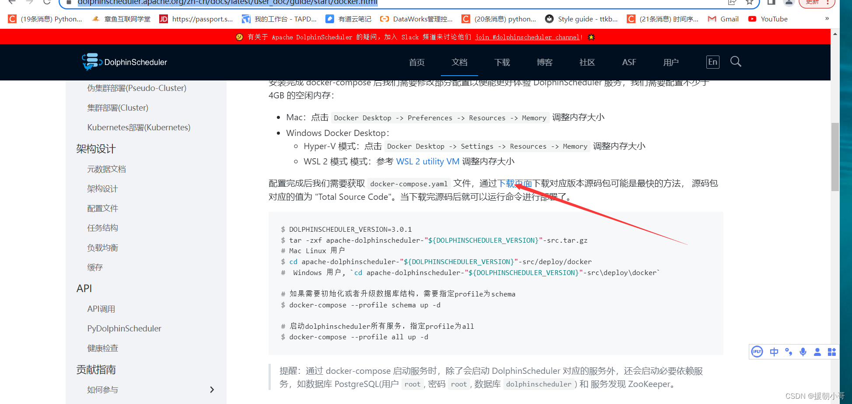Open the 架构设计 sub-item in sidebar
The height and width of the screenshot is (404, 852).
point(102,188)
